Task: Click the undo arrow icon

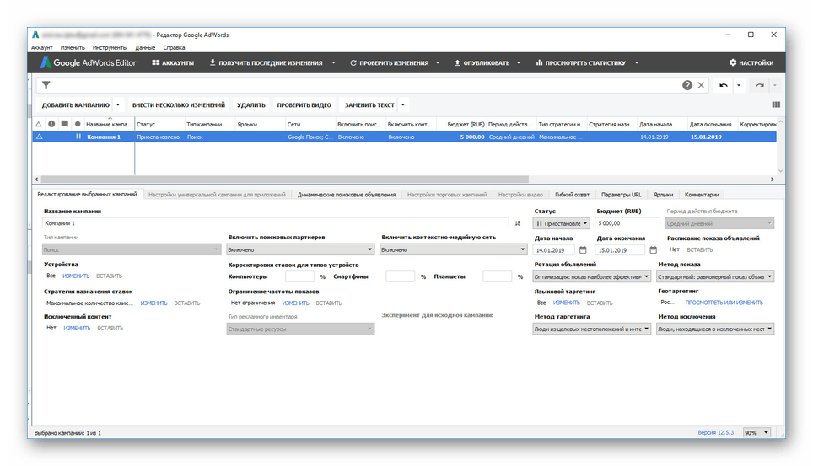Action: click(x=724, y=85)
